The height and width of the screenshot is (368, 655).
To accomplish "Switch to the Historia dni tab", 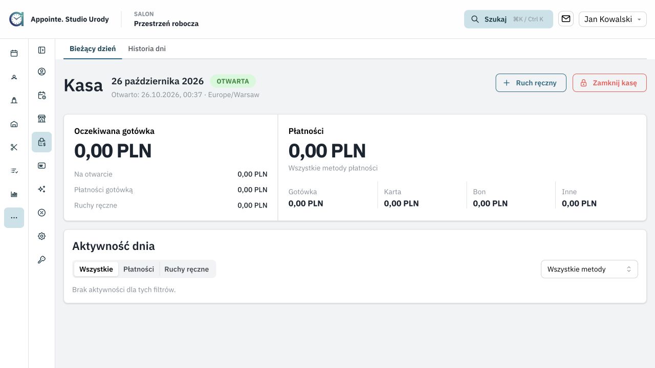I will [x=147, y=49].
